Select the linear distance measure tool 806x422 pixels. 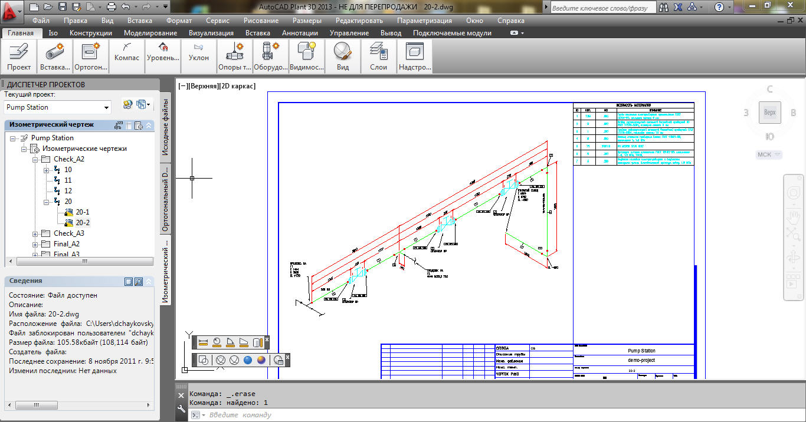click(203, 342)
